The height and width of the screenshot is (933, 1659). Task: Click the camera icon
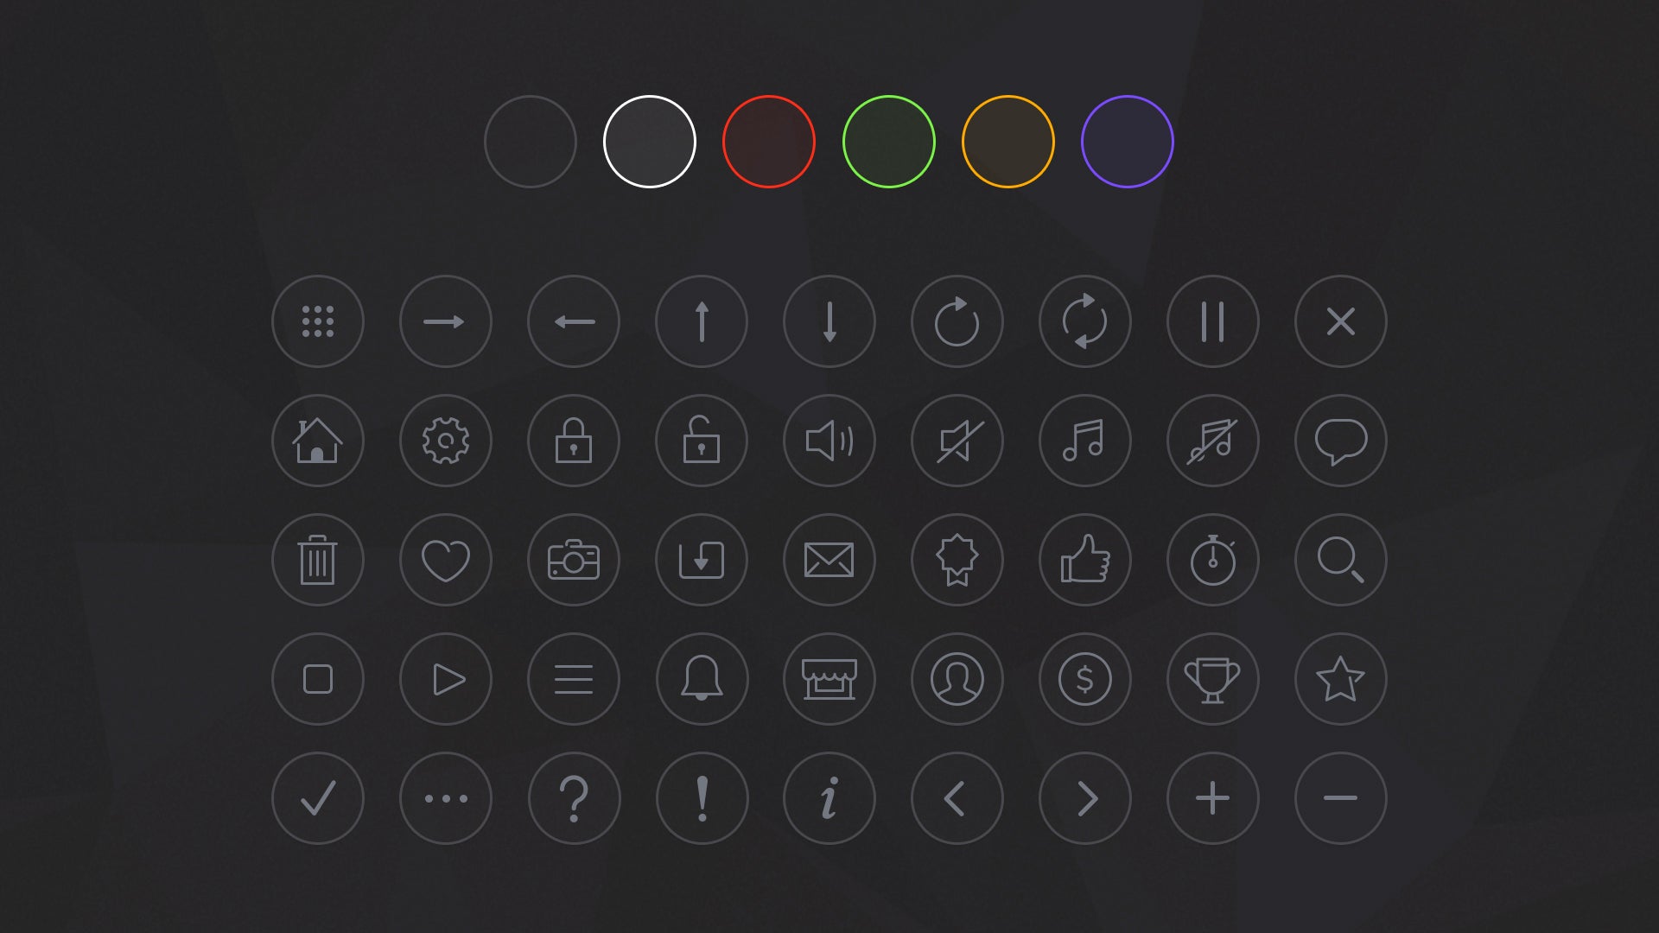(574, 560)
